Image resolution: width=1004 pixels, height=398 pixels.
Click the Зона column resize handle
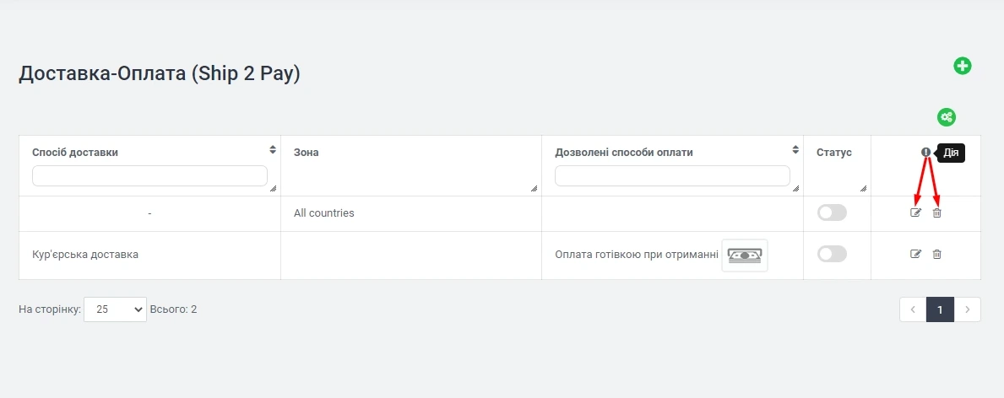pyautogui.click(x=535, y=189)
